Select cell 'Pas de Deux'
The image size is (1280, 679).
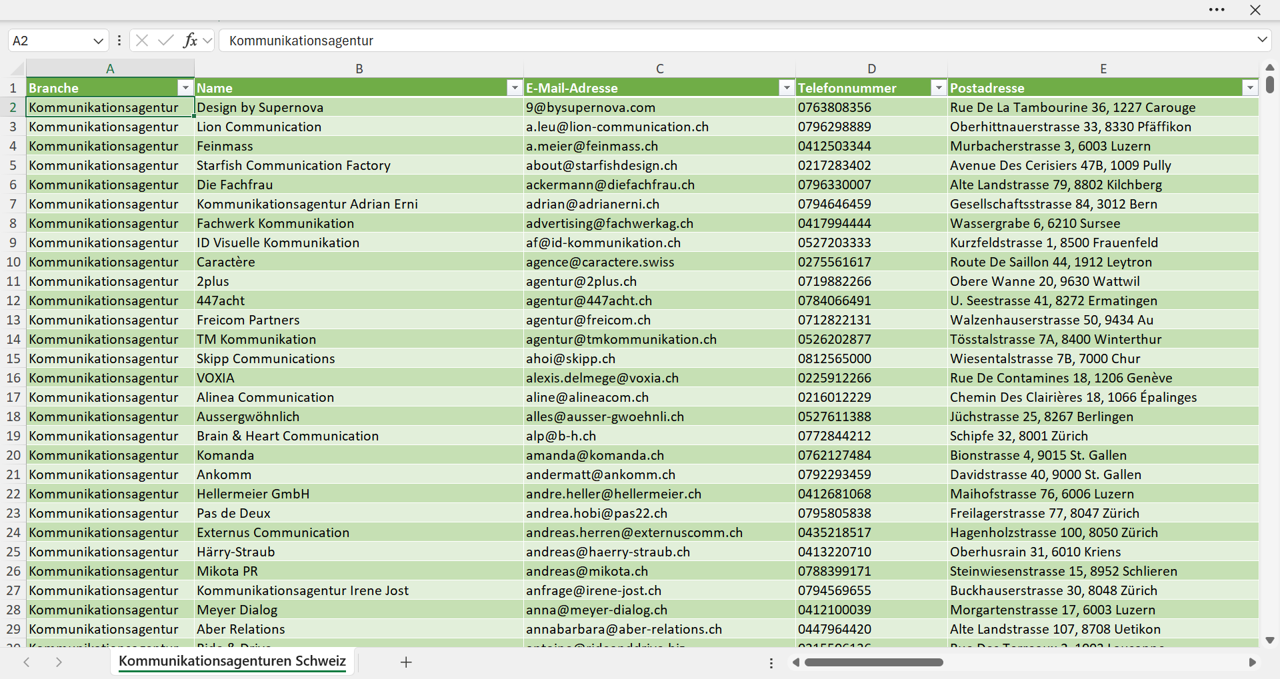tap(359, 513)
